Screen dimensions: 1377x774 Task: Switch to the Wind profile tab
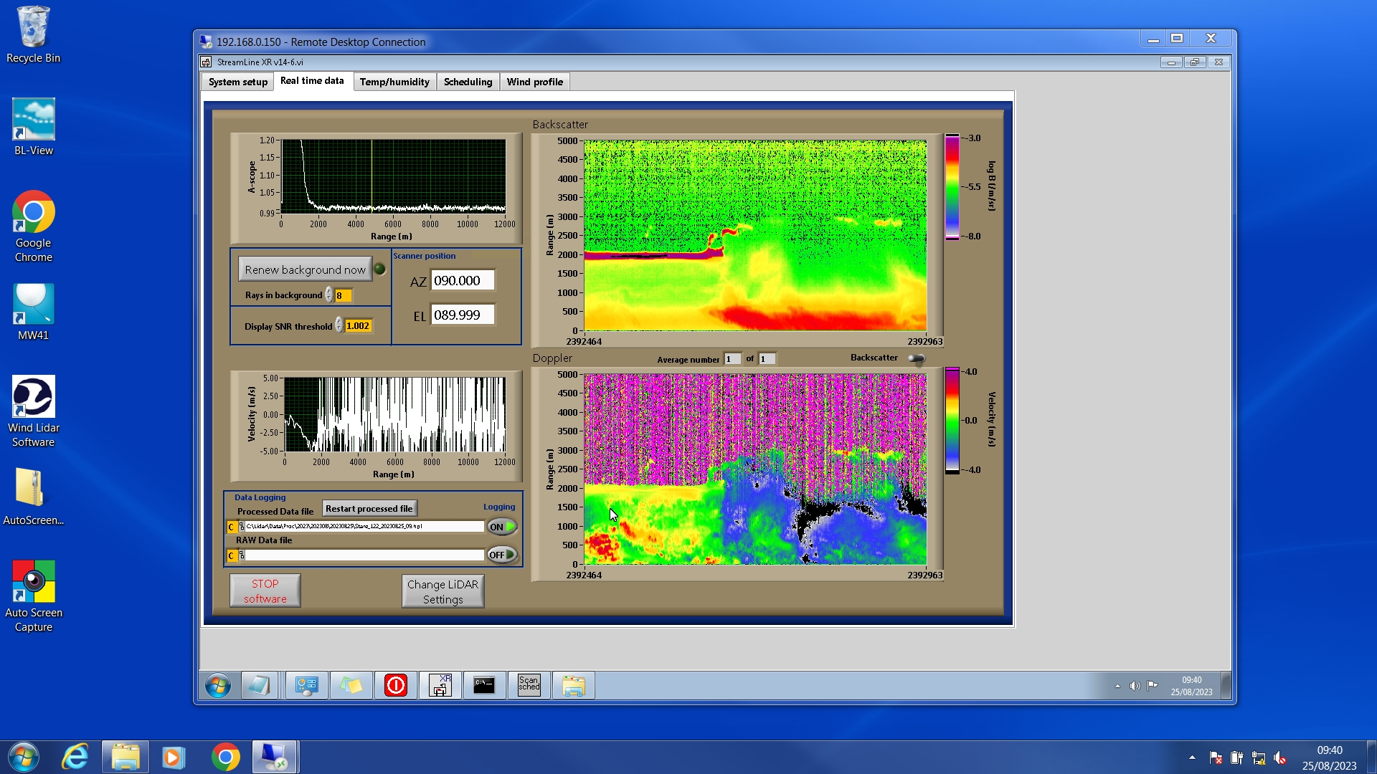coord(534,82)
